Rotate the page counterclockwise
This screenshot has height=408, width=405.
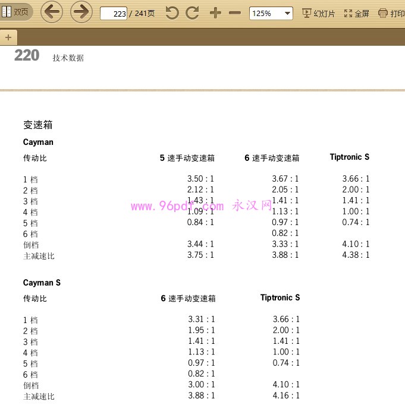[172, 12]
